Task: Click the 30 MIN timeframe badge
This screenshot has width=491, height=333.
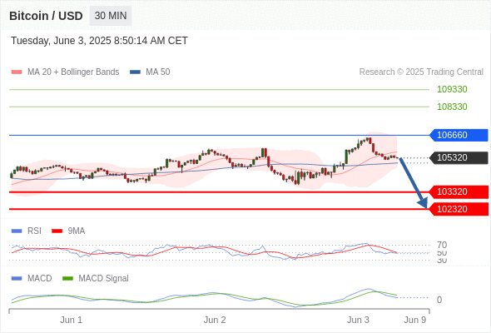Action: 111,16
